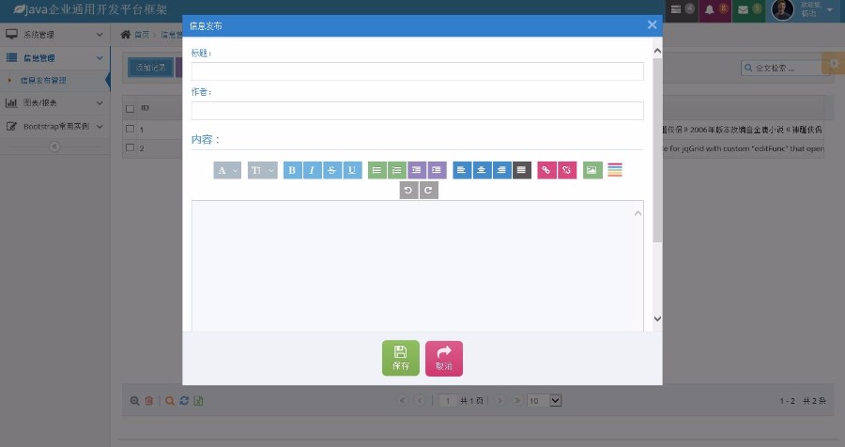Insert a picture into the content

592,170
